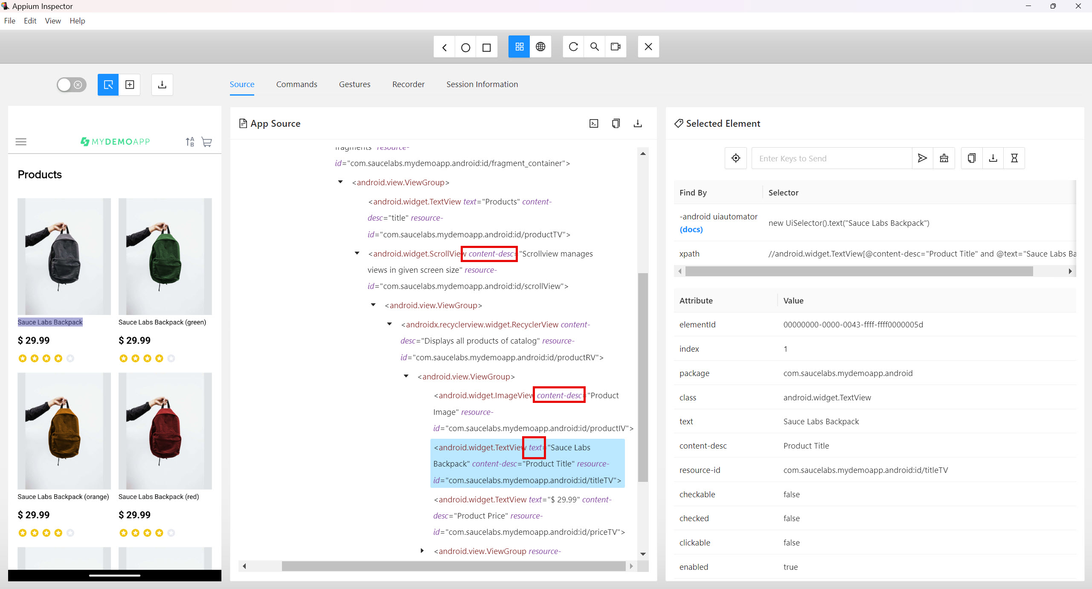Start recording with camera icon
The width and height of the screenshot is (1092, 589).
pos(616,47)
